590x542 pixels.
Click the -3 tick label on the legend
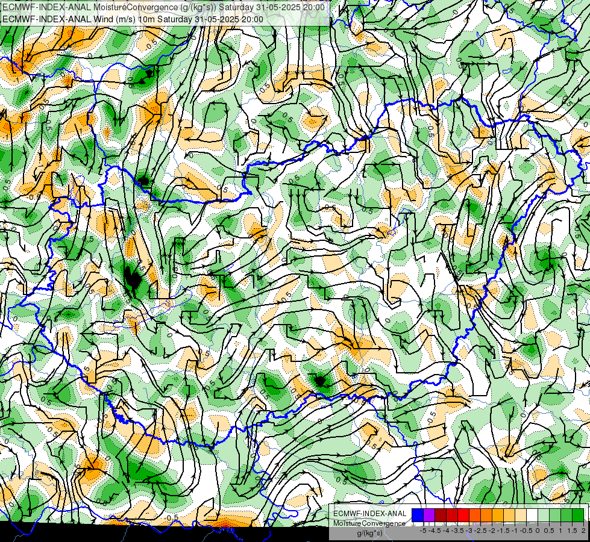[469, 531]
